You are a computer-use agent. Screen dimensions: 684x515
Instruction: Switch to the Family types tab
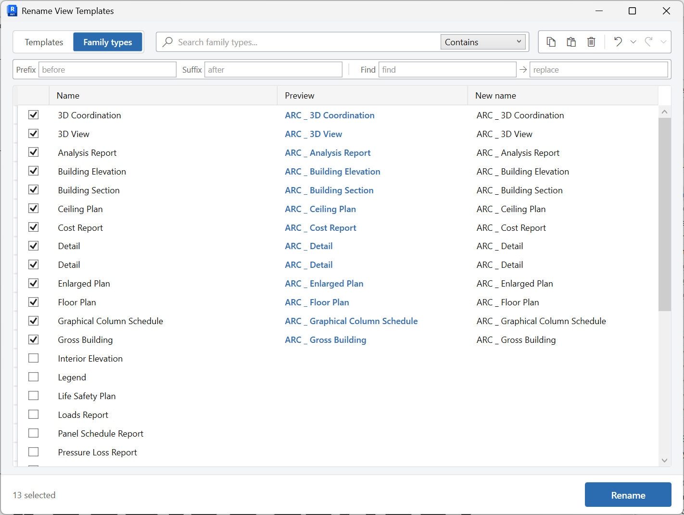click(108, 42)
